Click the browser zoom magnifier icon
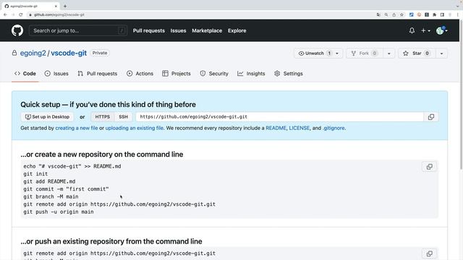Screen dimensions: 463x260 (x=386, y=14)
